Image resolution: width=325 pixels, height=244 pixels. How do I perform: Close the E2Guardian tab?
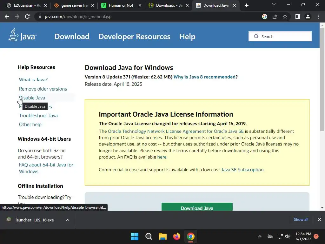45,5
